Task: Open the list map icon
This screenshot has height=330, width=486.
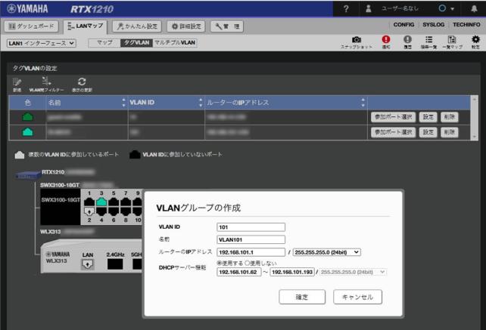Action: 452,39
